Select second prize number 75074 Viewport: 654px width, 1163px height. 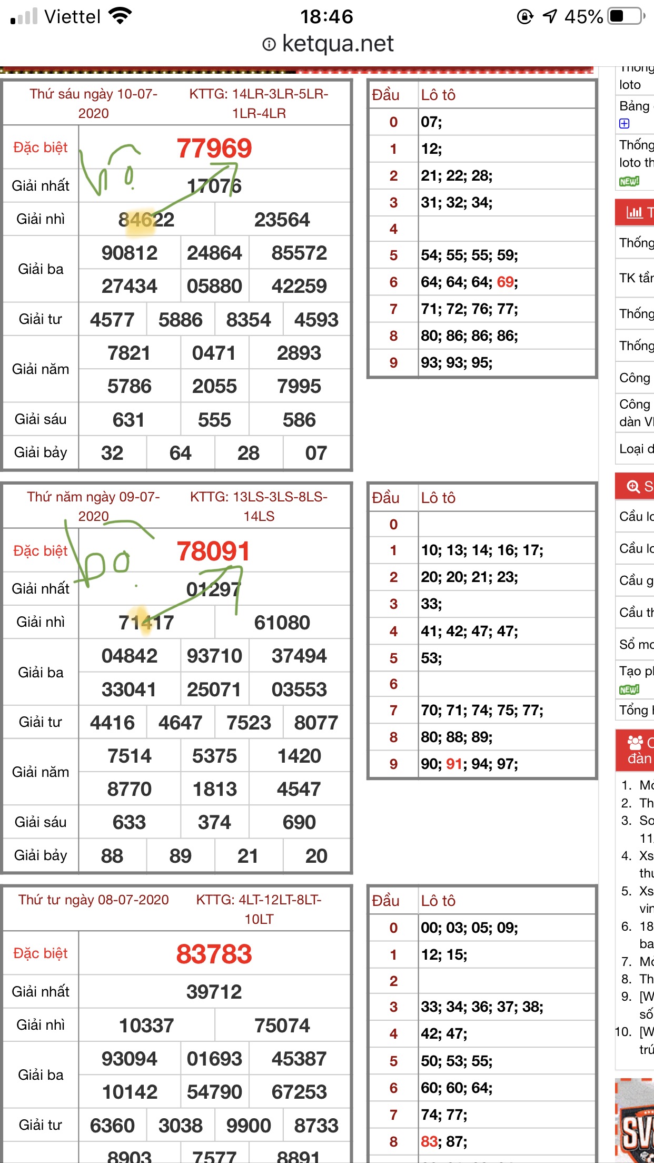pos(282,1026)
